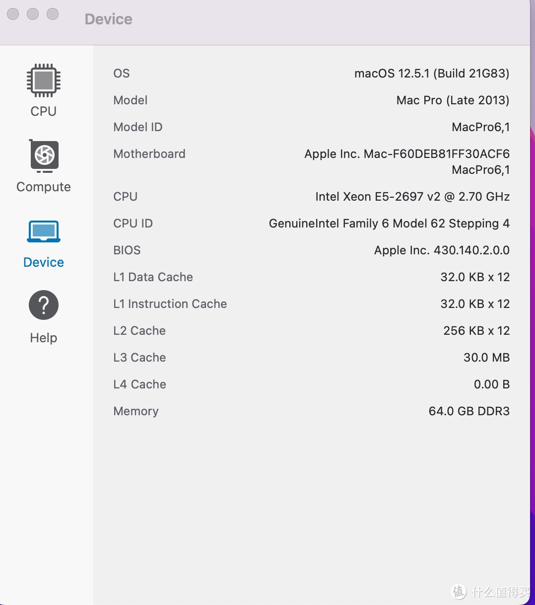Select the BIOS version 430.140.2.0.0 value
The height and width of the screenshot is (605, 535).
coord(441,250)
